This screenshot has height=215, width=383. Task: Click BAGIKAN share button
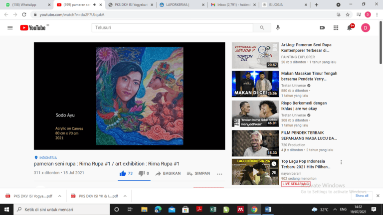pyautogui.click(x=168, y=173)
